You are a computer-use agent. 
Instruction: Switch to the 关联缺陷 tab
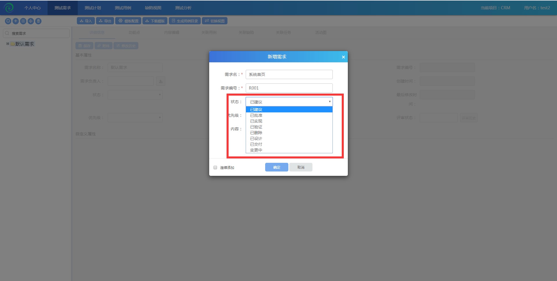246,32
